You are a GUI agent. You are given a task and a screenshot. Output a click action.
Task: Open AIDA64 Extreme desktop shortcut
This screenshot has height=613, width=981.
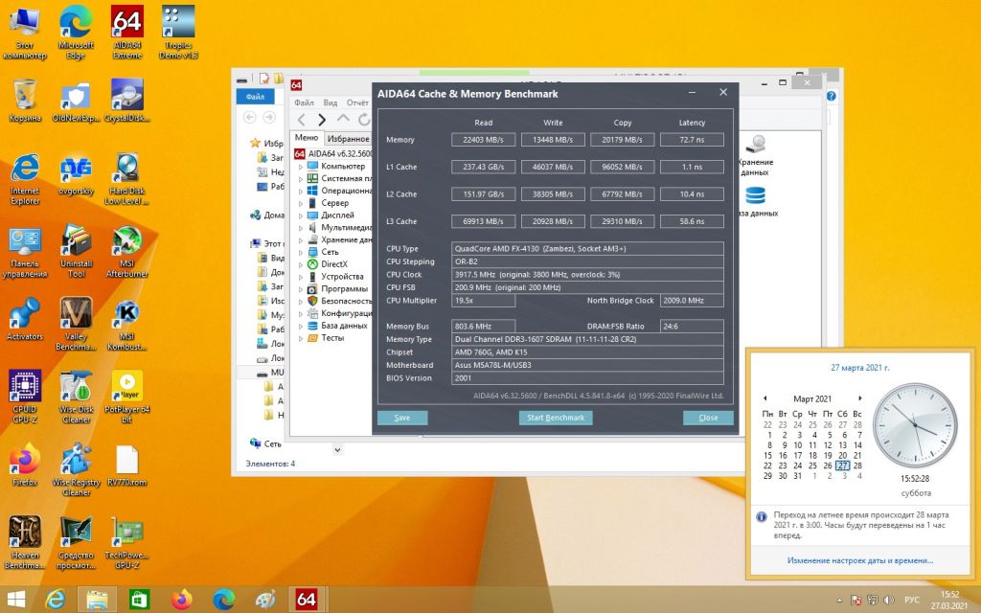(x=127, y=32)
